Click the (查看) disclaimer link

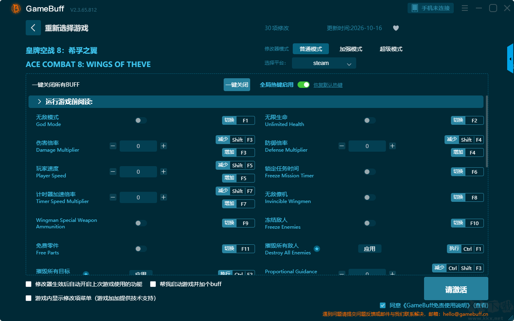point(480,305)
